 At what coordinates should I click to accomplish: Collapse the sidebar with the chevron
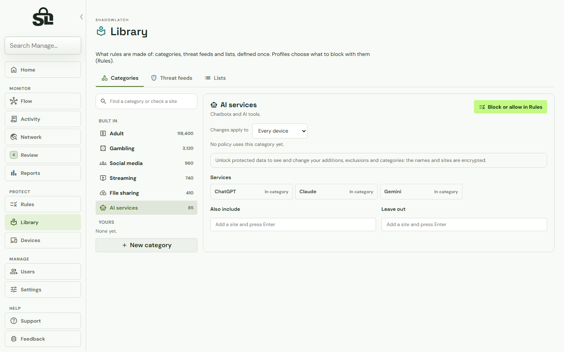pyautogui.click(x=81, y=17)
